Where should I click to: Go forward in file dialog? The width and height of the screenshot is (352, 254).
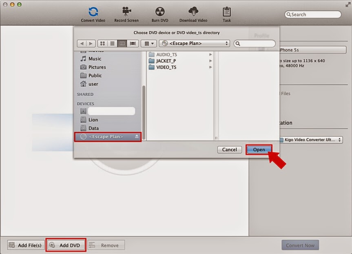pyautogui.click(x=91, y=44)
